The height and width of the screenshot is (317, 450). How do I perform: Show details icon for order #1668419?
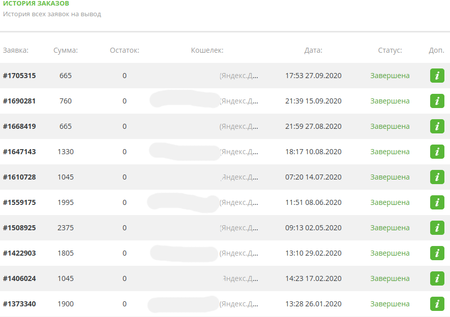point(437,126)
